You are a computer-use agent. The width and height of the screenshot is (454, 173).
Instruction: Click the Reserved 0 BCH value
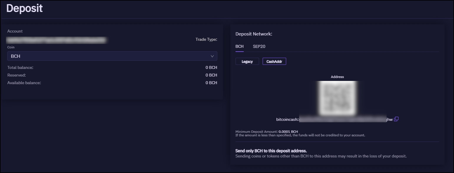[x=211, y=75]
